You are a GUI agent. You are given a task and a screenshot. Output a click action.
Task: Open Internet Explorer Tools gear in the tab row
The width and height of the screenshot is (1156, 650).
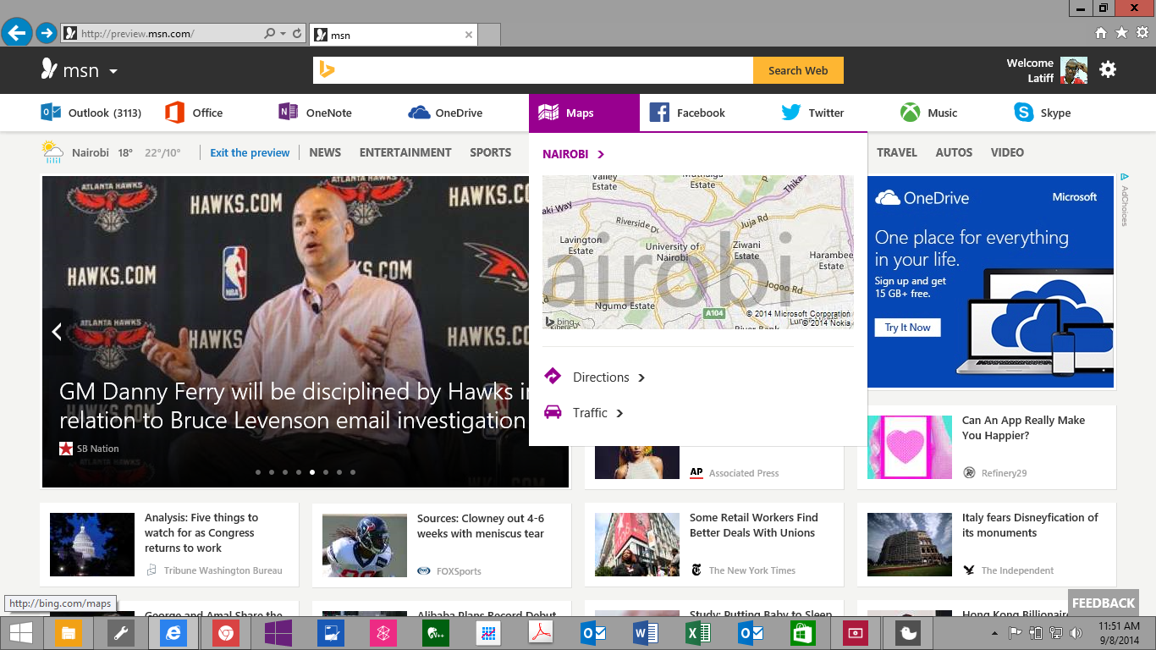[1142, 33]
